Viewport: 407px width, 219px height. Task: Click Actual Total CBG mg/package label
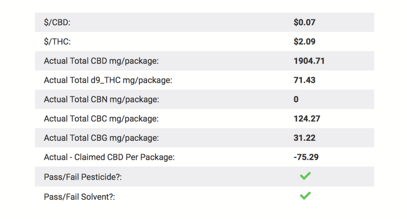coord(101,138)
